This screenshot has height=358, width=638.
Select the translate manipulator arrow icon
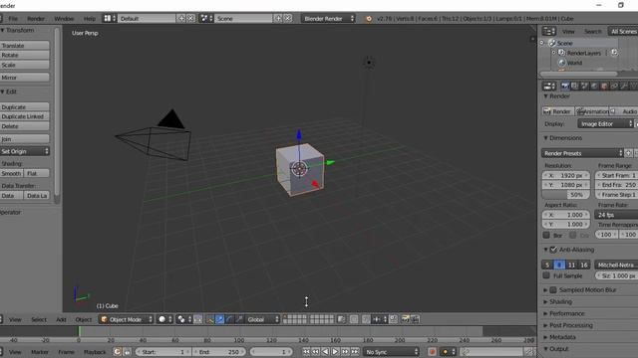219,320
